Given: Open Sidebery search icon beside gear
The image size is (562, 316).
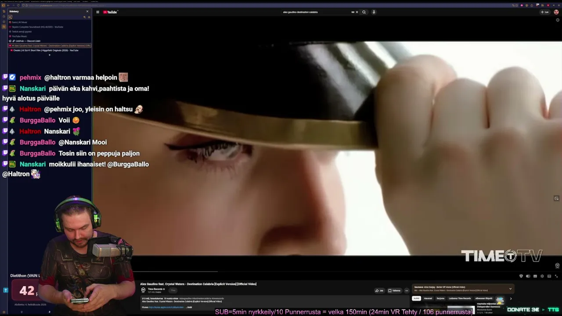Looking at the screenshot, I should pos(84,17).
